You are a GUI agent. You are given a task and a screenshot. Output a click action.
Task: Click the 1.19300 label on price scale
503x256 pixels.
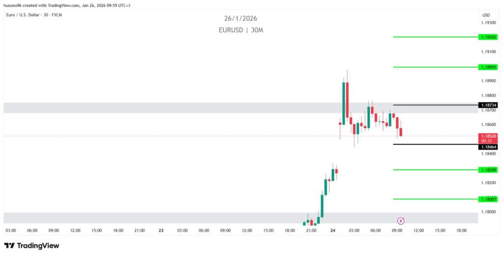coord(488,23)
